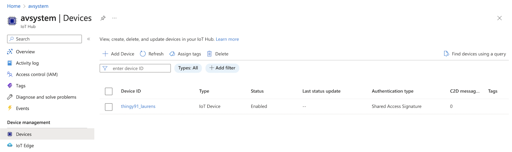
Task: Go to avsystem breadcrumb link
Action: pyautogui.click(x=38, y=6)
